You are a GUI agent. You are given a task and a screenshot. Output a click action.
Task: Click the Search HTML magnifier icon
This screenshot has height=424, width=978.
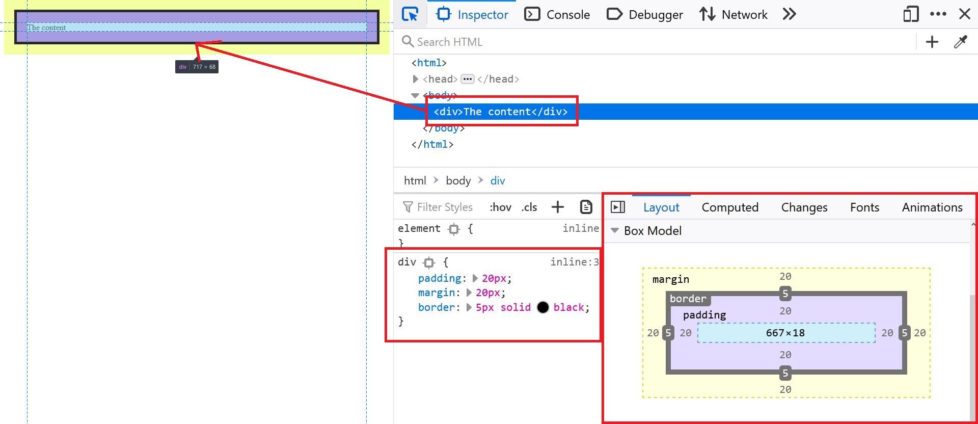point(407,41)
